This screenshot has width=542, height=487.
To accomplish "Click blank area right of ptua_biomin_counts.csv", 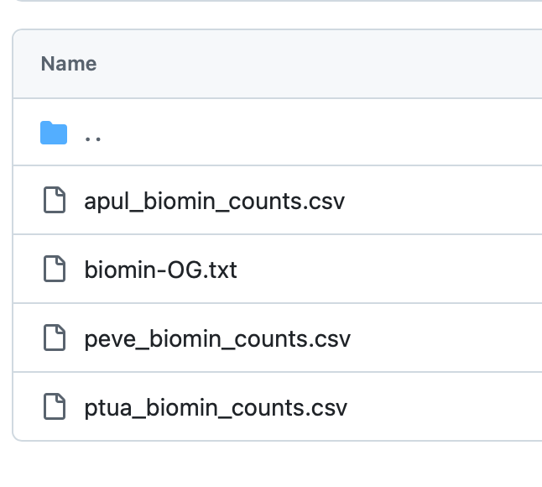I will pyautogui.click(x=445, y=408).
